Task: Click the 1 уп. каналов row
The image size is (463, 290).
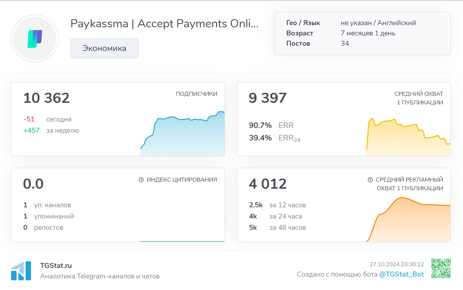Action: click(x=47, y=205)
